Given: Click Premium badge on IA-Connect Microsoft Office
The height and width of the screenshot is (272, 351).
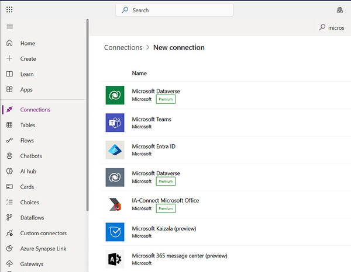Looking at the screenshot, I should pyautogui.click(x=166, y=208).
